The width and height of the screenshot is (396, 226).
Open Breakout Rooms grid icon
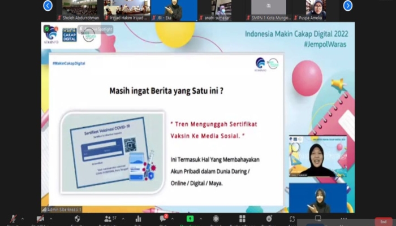click(242, 219)
